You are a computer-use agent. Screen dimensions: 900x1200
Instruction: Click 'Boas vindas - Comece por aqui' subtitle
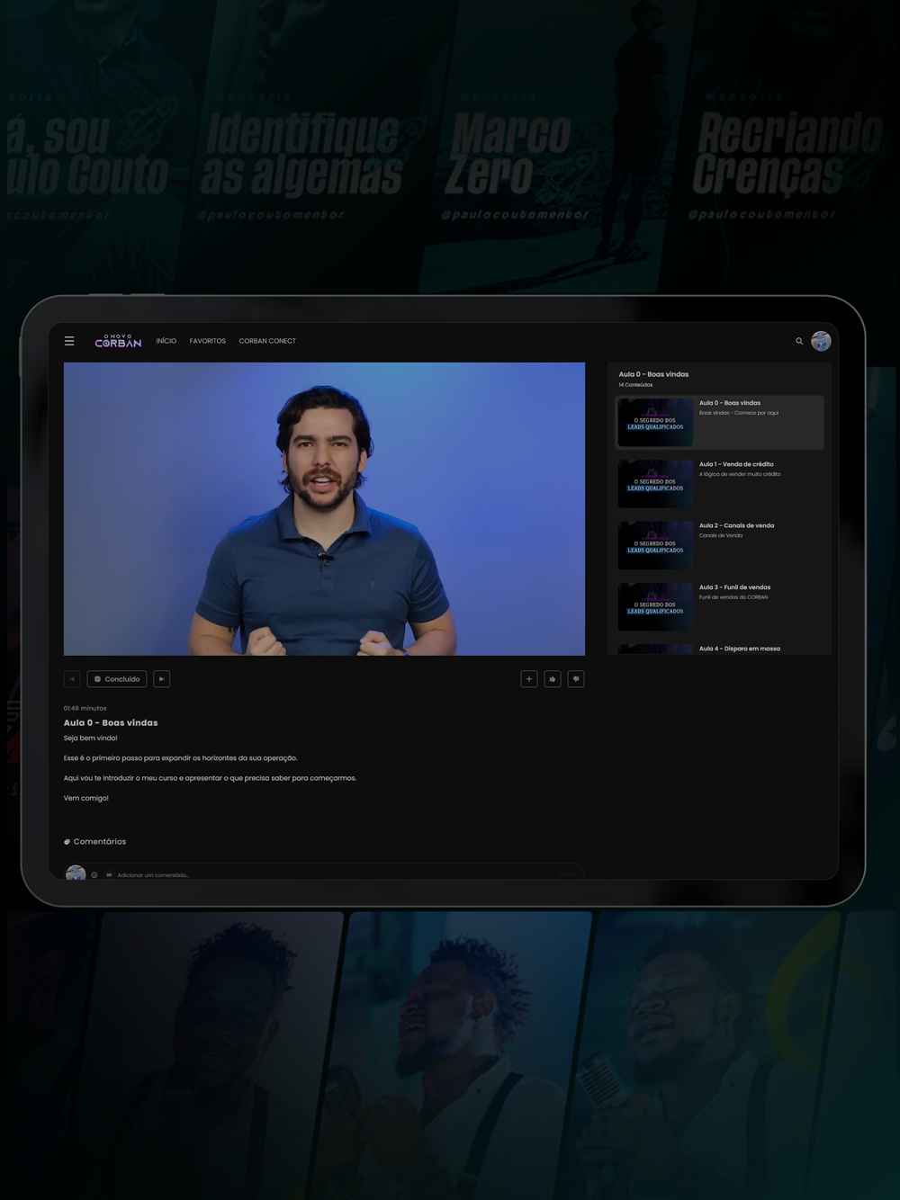[x=739, y=413]
